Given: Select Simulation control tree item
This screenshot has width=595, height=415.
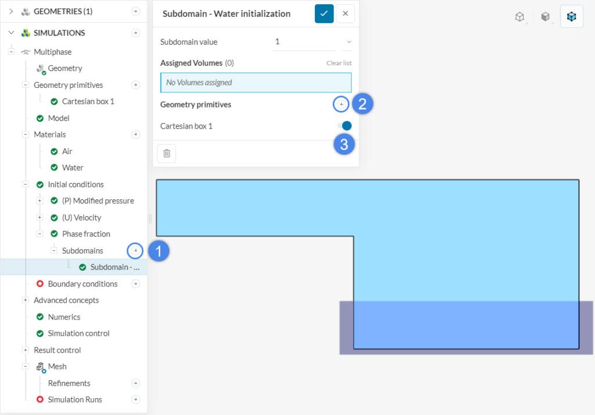Looking at the screenshot, I should tap(78, 333).
